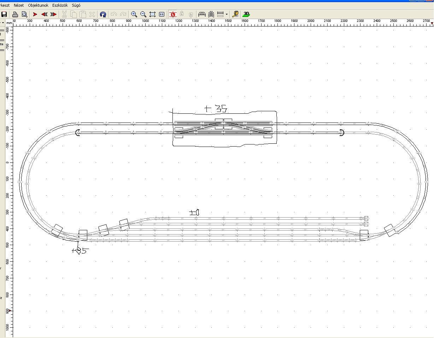Toggle the bridge/trestle display icon
The height and width of the screenshot is (338, 434).
click(x=202, y=14)
